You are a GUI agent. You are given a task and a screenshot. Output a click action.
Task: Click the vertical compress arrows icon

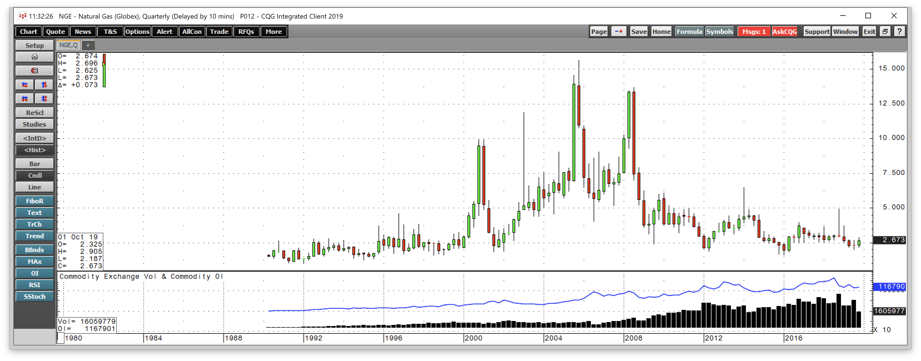pos(44,99)
